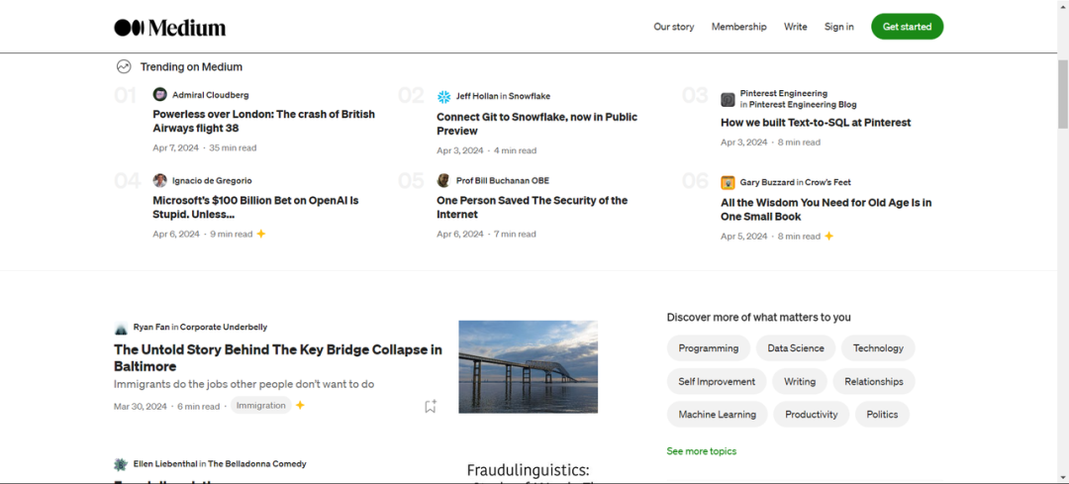Viewport: 1069px width, 484px height.
Task: Open Microsoft's $100 Billion Bet on OpenAI article
Action: pos(255,207)
